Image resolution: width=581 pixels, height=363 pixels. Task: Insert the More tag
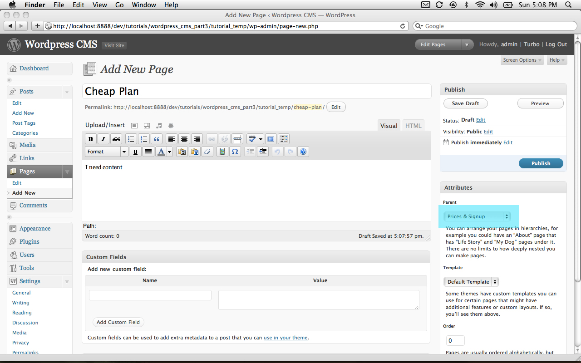(x=237, y=139)
